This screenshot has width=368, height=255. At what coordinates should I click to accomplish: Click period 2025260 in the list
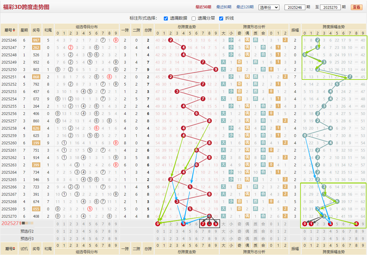point(9,143)
